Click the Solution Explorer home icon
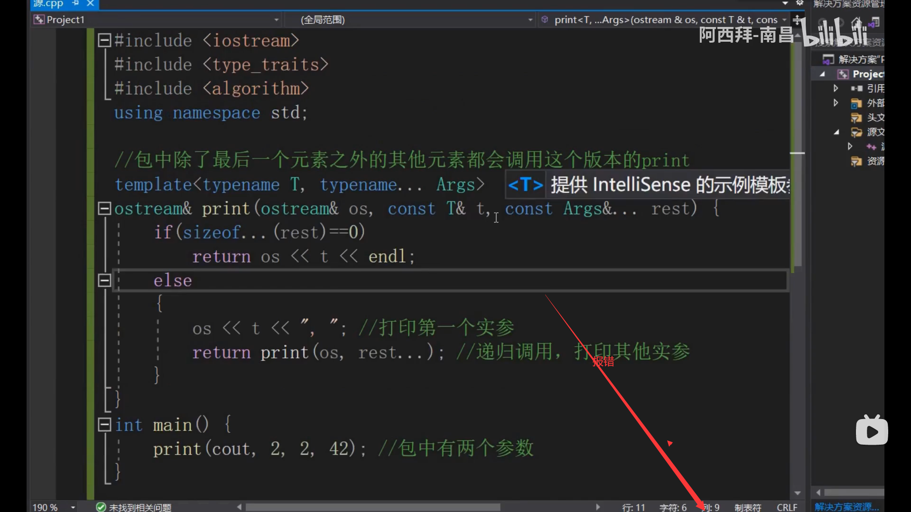 tap(856, 22)
